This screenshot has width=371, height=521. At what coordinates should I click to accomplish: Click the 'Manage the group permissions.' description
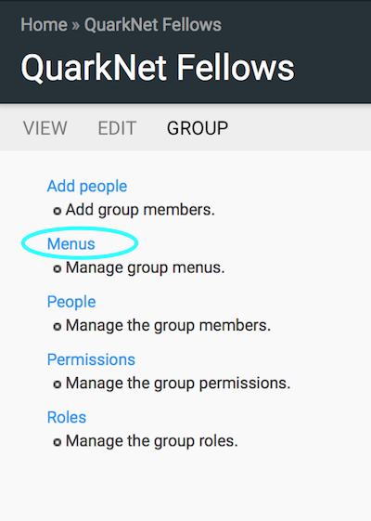pos(178,384)
